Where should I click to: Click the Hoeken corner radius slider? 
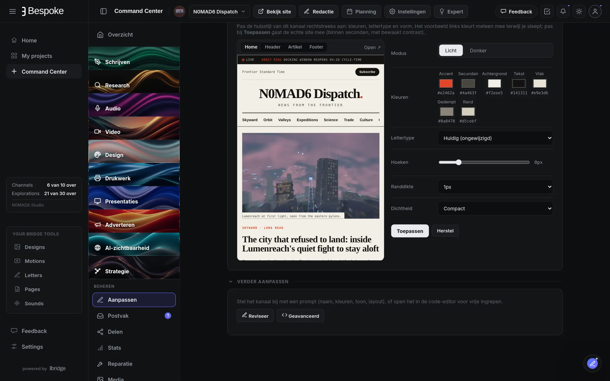(484, 162)
